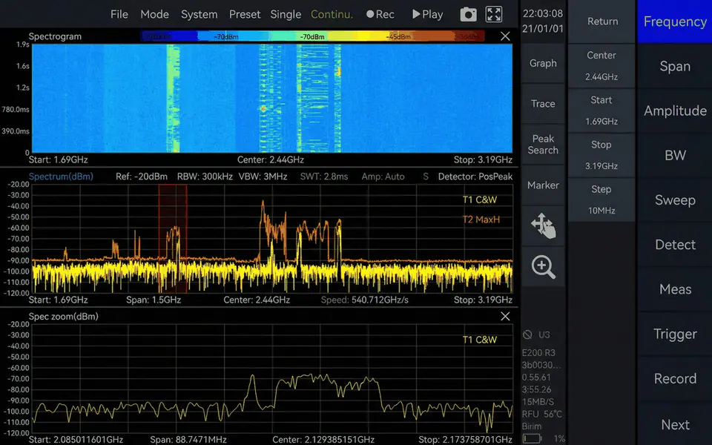Open the System menu
Image resolution: width=712 pixels, height=445 pixels.
[x=199, y=15]
